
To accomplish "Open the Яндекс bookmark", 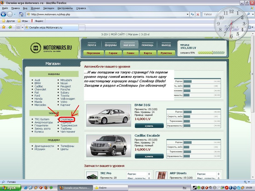I will pyautogui.click(x=37, y=21).
